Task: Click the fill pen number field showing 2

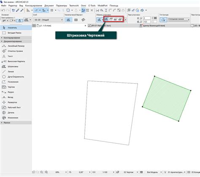Action: 147,18
